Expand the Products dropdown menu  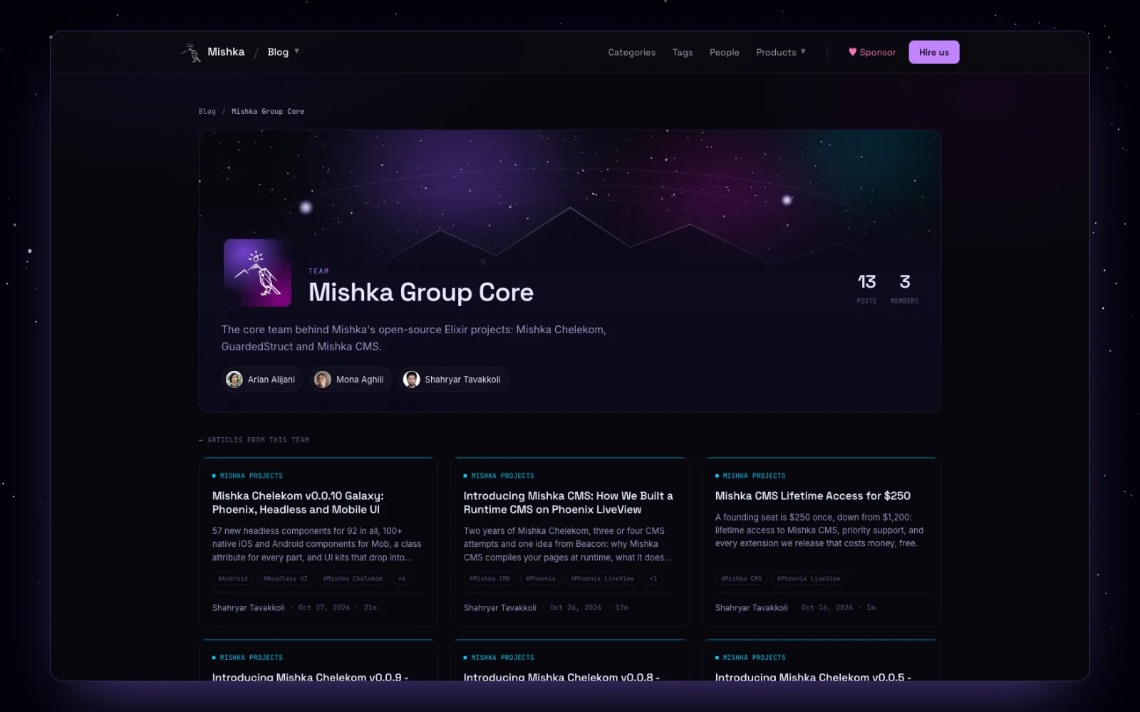(781, 52)
